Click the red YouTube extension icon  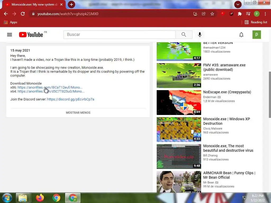[223, 13]
